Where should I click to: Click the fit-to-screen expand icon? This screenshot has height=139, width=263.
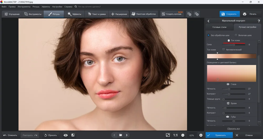(168, 135)
